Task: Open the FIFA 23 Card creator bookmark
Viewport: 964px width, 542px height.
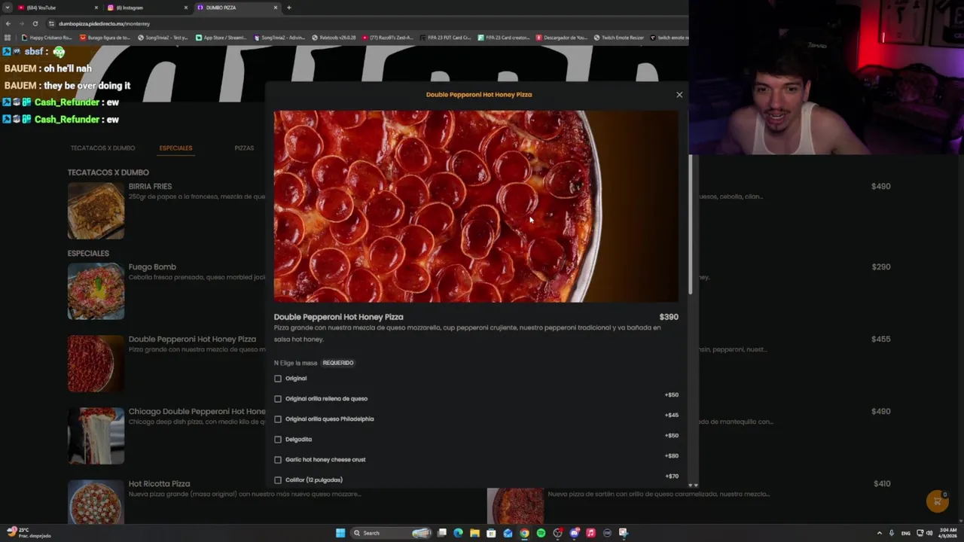Action: pos(505,38)
